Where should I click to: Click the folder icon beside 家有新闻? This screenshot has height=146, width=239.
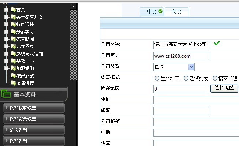pyautogui.click(x=14, y=39)
